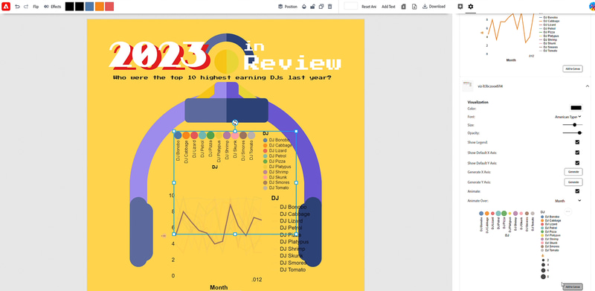Screen dimensions: 595x291
Task: Switch to the import panel tab icon
Action: click(460, 7)
